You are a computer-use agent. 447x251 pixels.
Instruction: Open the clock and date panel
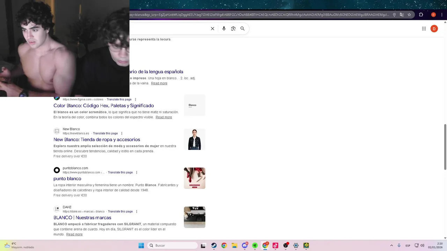click(435, 245)
